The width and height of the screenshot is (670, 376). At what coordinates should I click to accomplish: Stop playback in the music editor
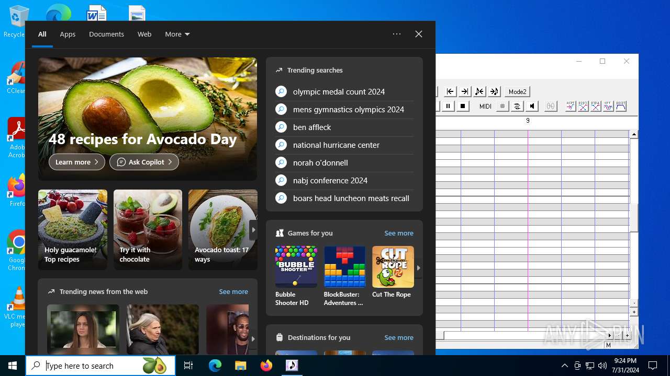463,106
